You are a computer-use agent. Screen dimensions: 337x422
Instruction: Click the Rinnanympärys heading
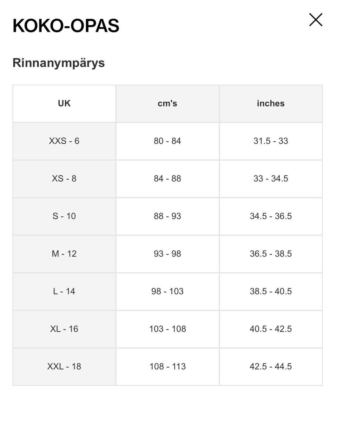click(x=59, y=63)
